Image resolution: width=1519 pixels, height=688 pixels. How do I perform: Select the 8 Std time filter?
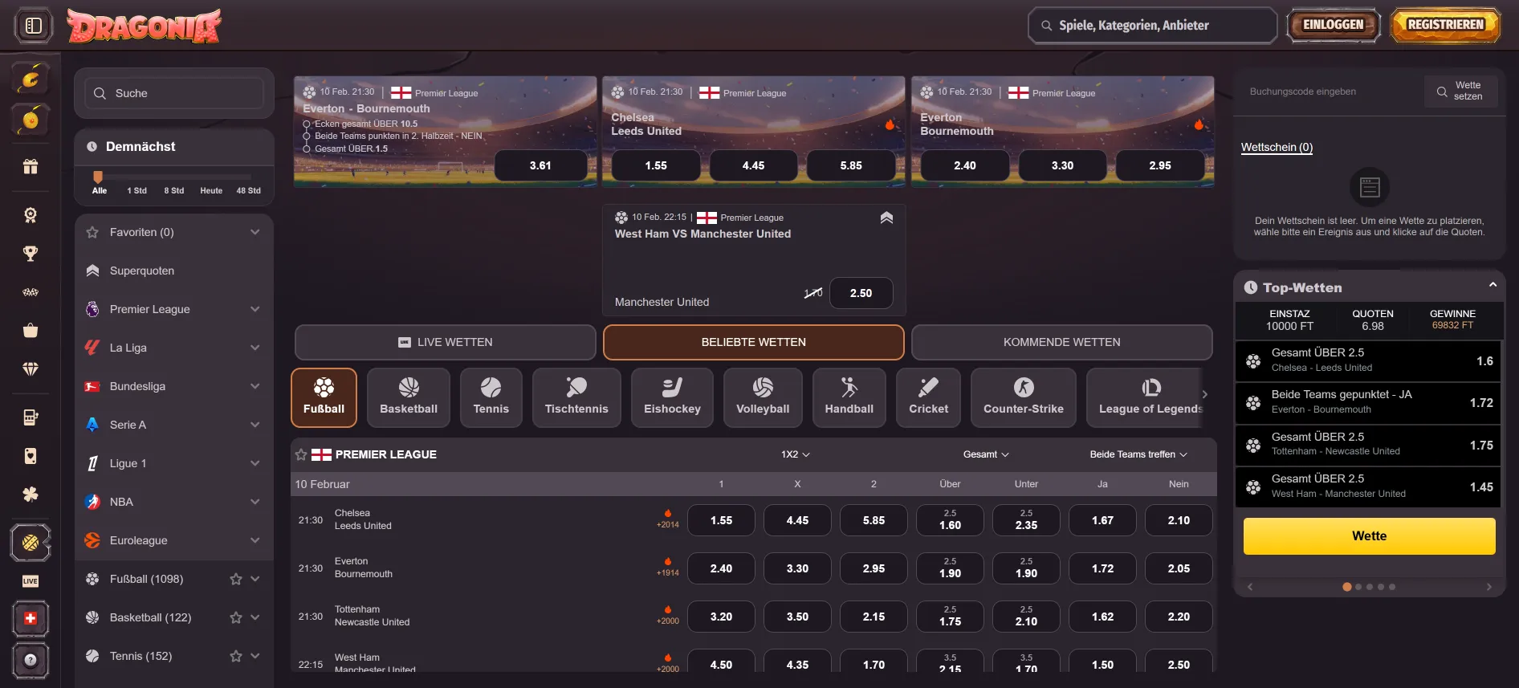click(x=174, y=190)
